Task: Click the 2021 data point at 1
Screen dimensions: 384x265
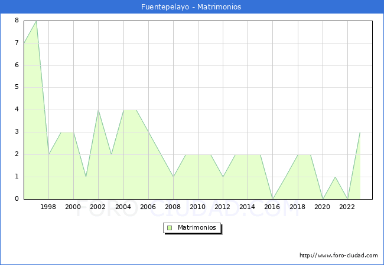Action: coord(335,177)
